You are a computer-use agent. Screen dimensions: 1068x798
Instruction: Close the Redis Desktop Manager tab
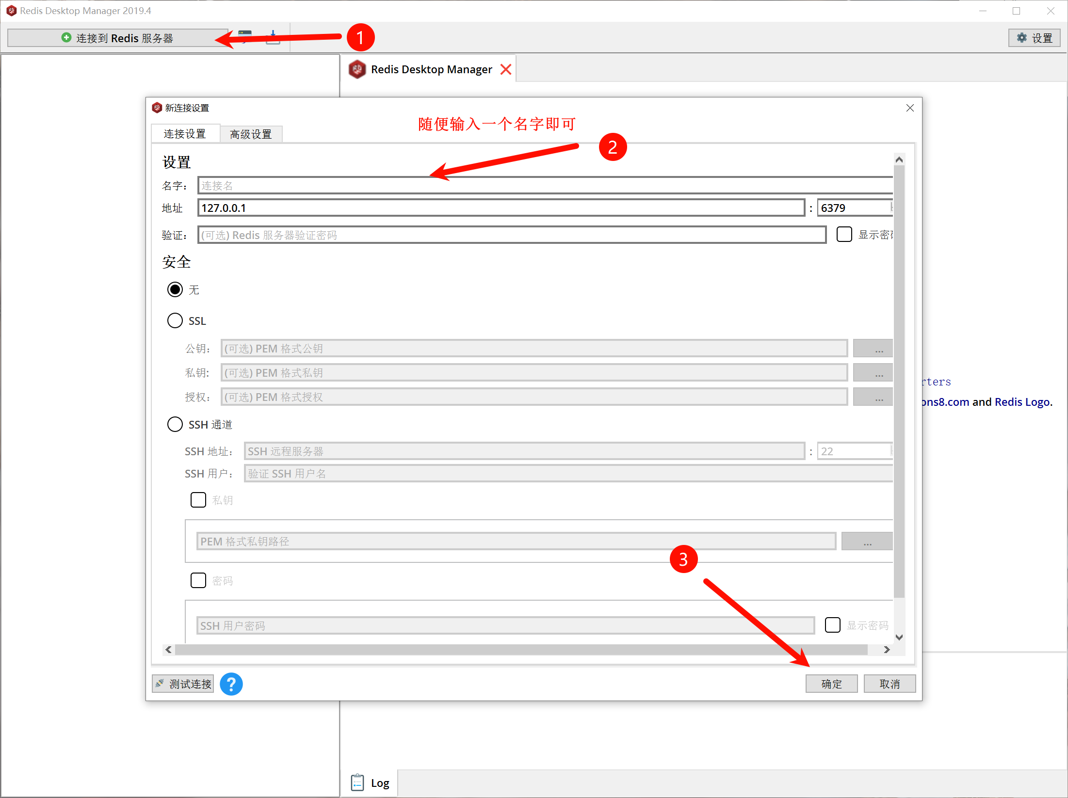click(506, 69)
